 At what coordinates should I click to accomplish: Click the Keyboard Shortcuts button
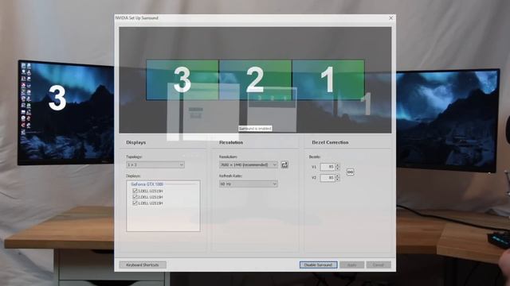[x=143, y=265]
